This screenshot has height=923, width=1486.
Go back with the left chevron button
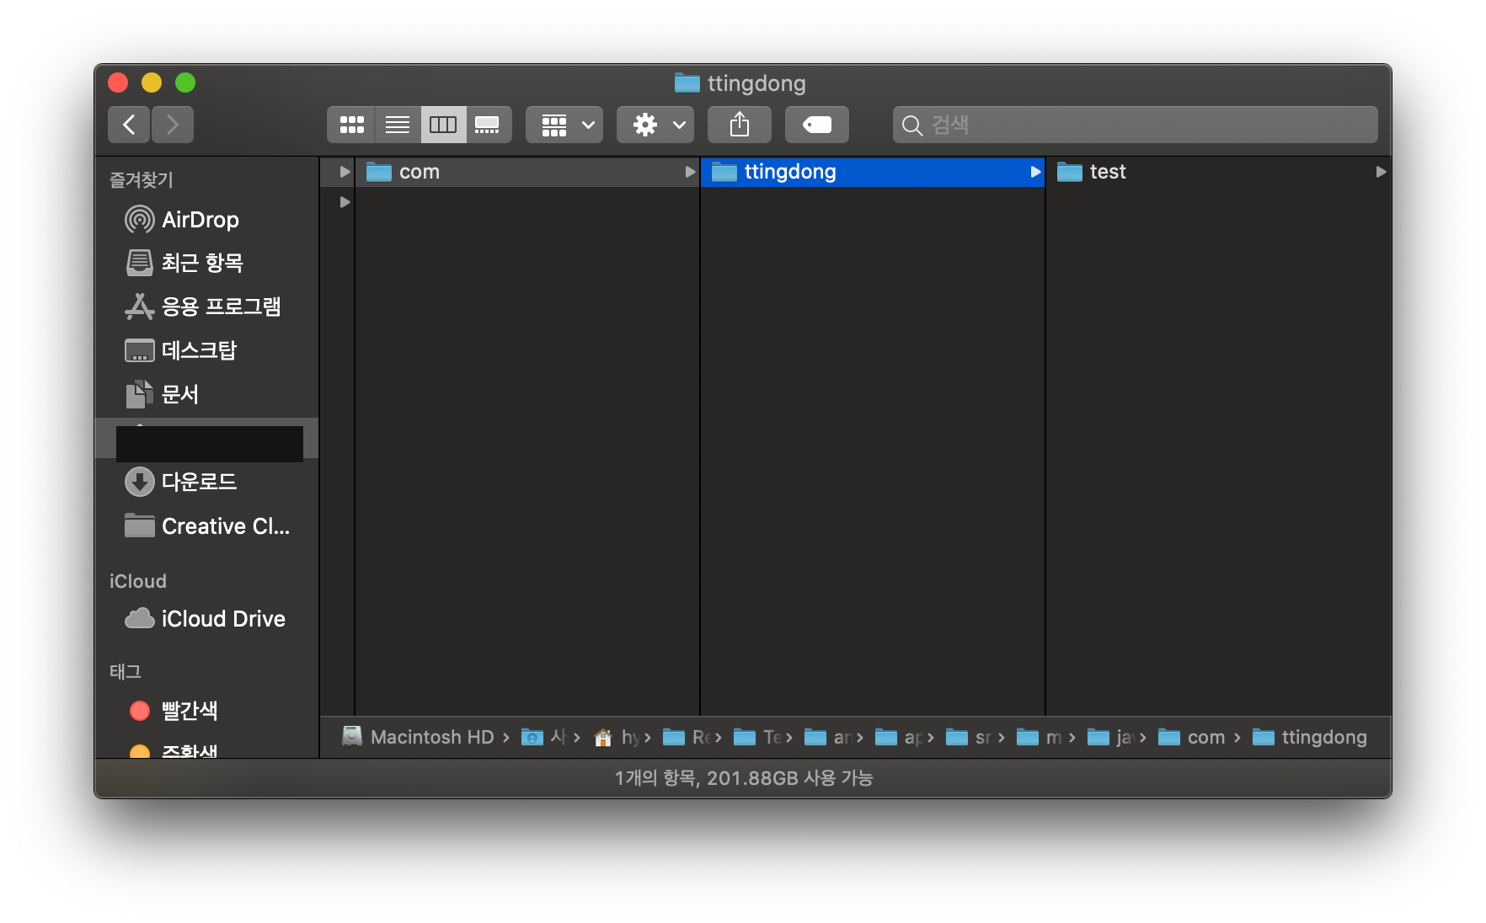coord(129,125)
